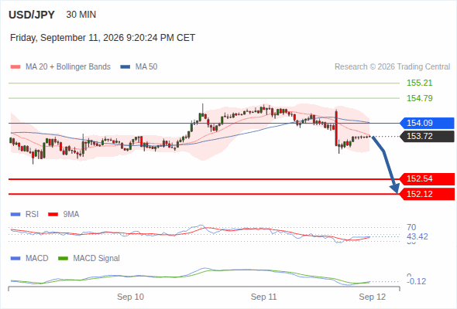
Task: Click the MACD blue legend marker
Action: coord(15,259)
